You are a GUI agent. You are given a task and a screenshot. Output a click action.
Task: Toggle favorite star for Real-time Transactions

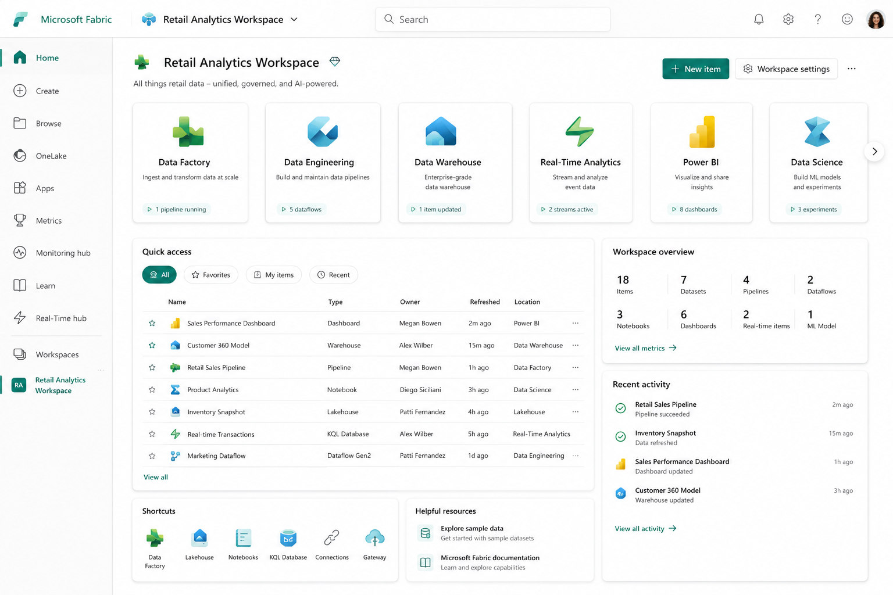point(152,434)
